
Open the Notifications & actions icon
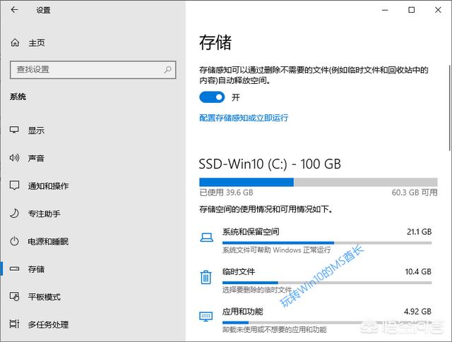pos(15,185)
